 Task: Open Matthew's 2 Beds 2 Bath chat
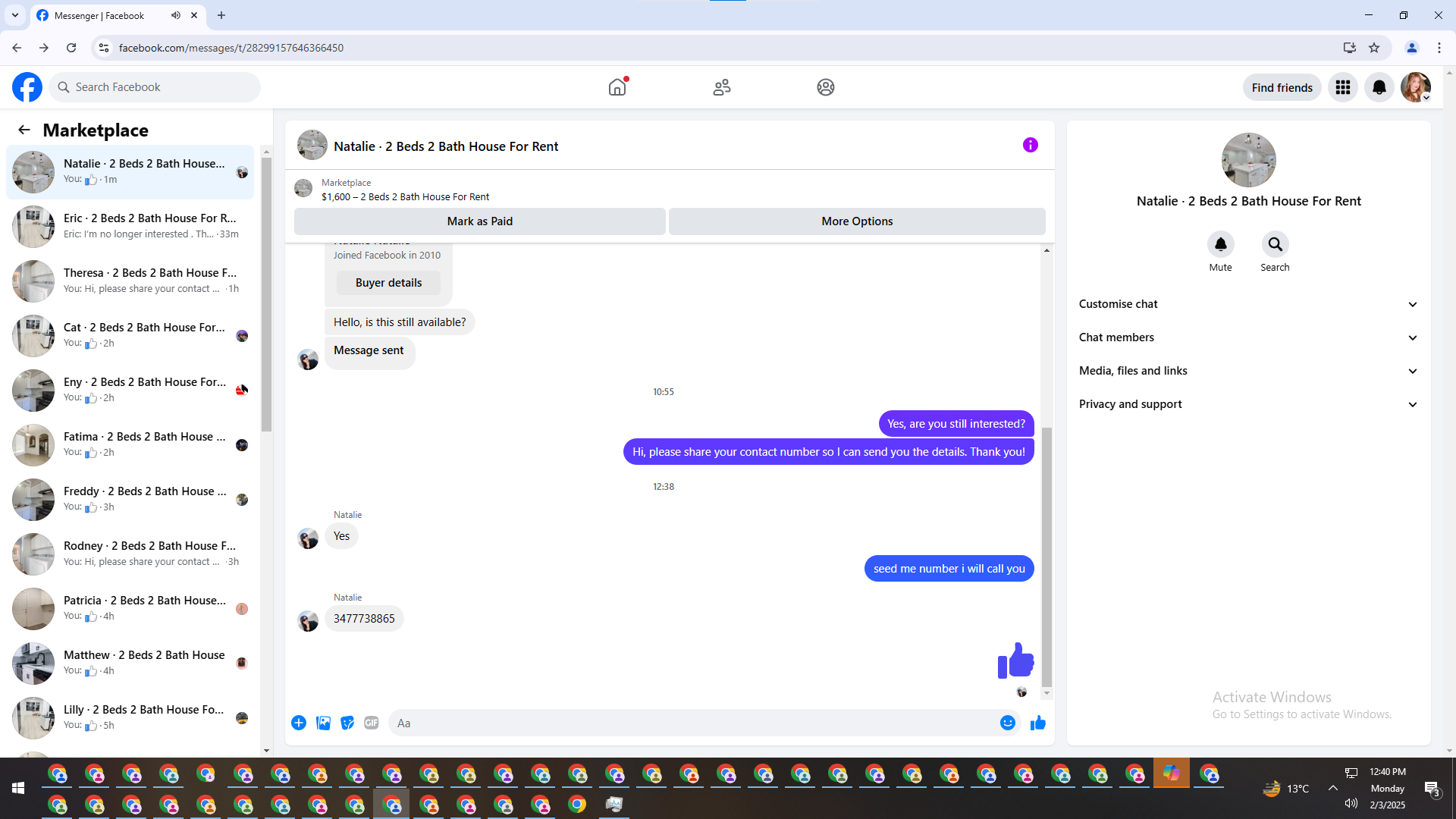point(130,663)
